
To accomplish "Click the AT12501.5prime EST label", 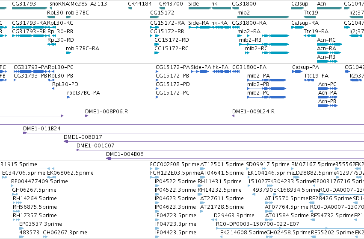I will [x=222, y=164].
